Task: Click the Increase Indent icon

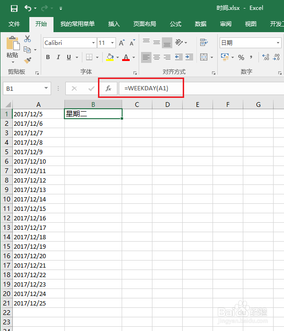Action: coord(189,57)
